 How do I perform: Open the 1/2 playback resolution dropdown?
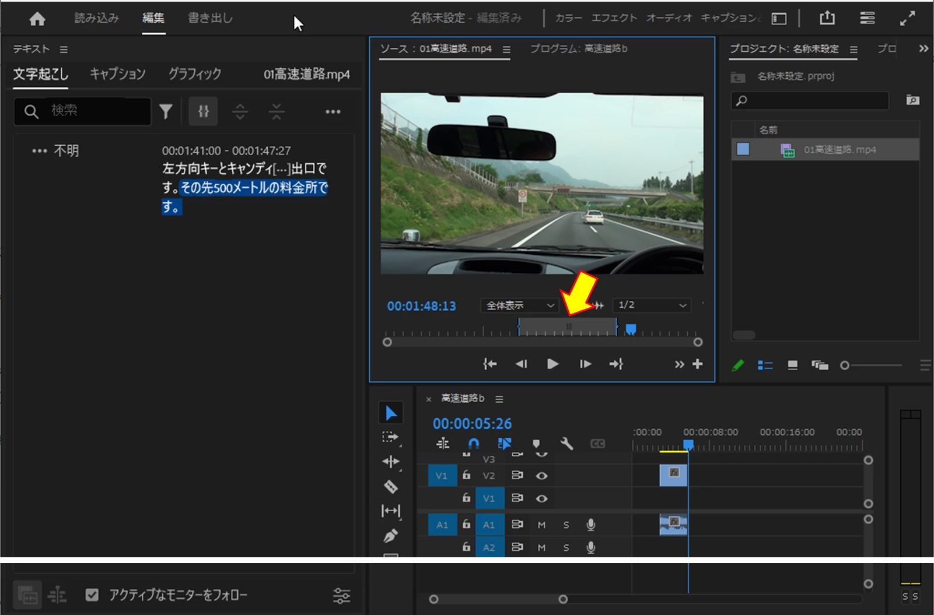(x=652, y=305)
